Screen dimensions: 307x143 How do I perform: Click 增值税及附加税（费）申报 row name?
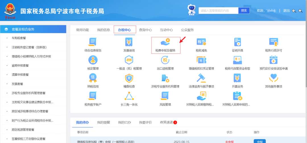(x=106, y=142)
